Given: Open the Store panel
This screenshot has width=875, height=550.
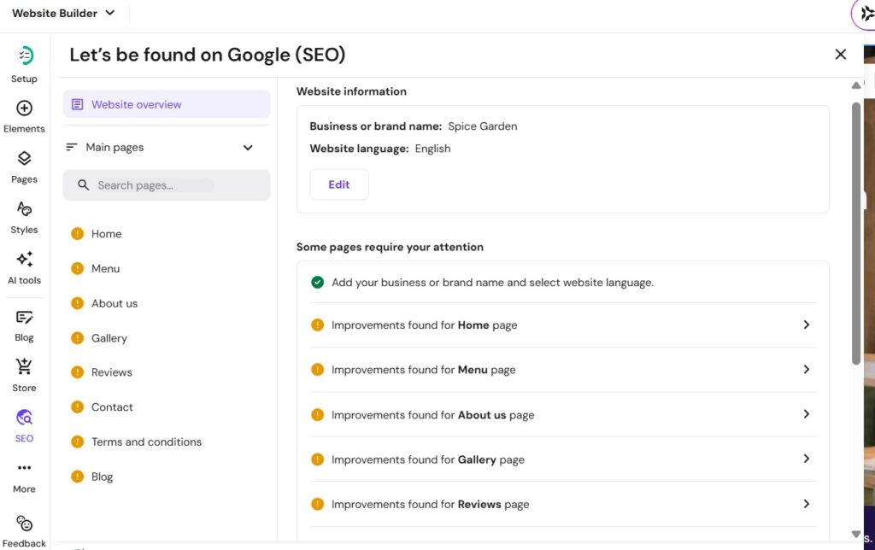Looking at the screenshot, I should click(23, 372).
